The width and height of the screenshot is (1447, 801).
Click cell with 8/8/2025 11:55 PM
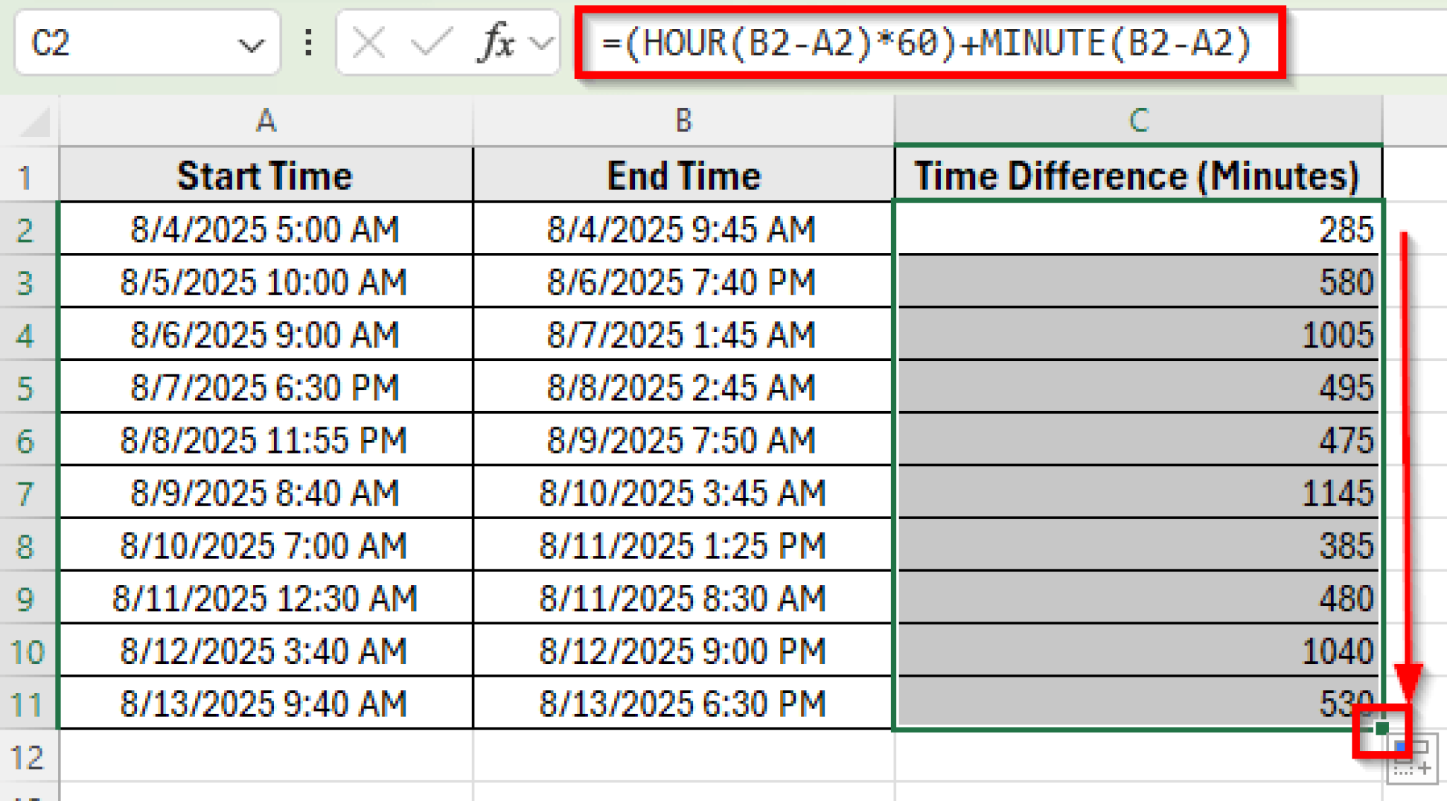pos(265,441)
